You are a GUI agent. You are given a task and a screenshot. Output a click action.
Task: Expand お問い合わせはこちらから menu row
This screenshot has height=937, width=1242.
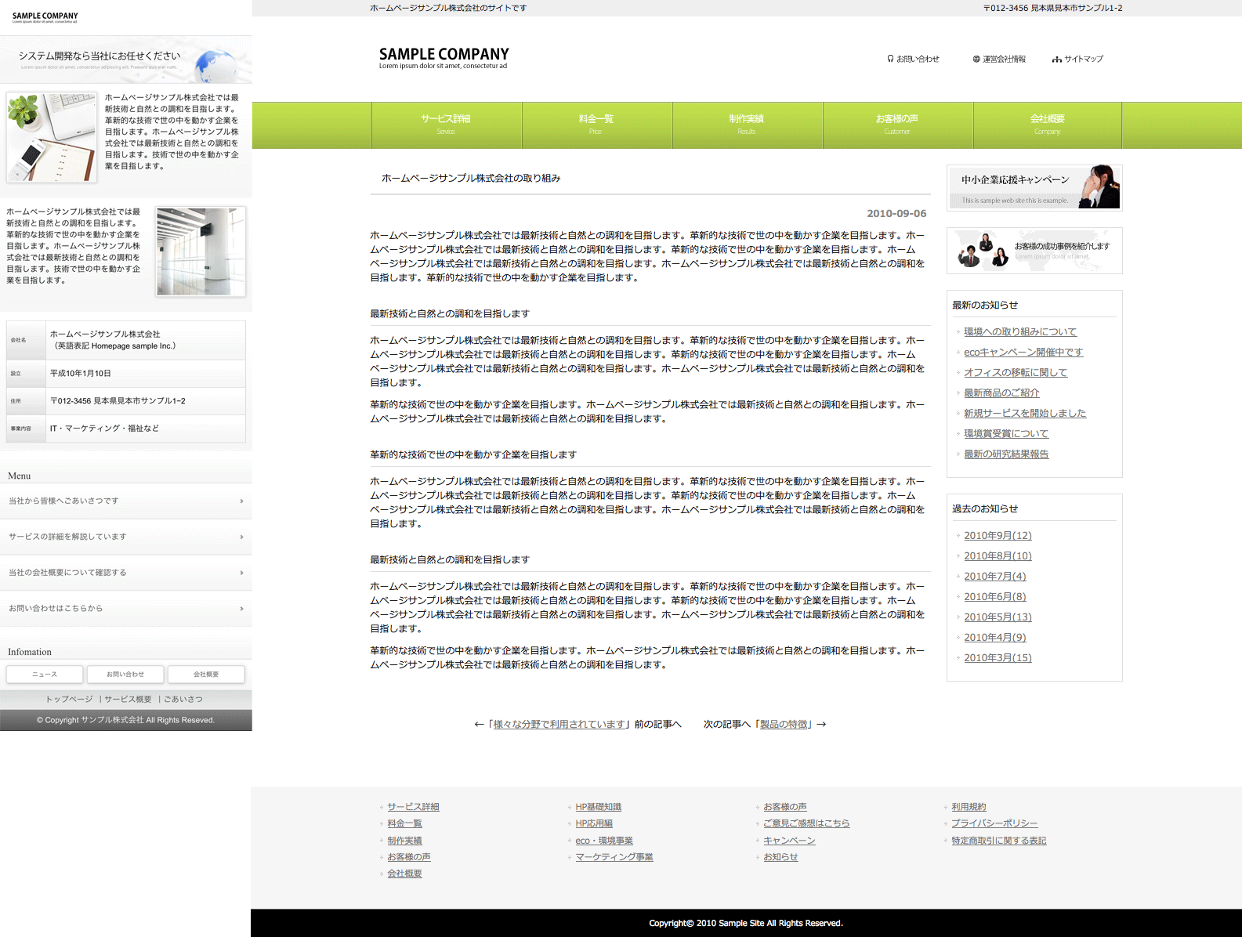coord(125,609)
